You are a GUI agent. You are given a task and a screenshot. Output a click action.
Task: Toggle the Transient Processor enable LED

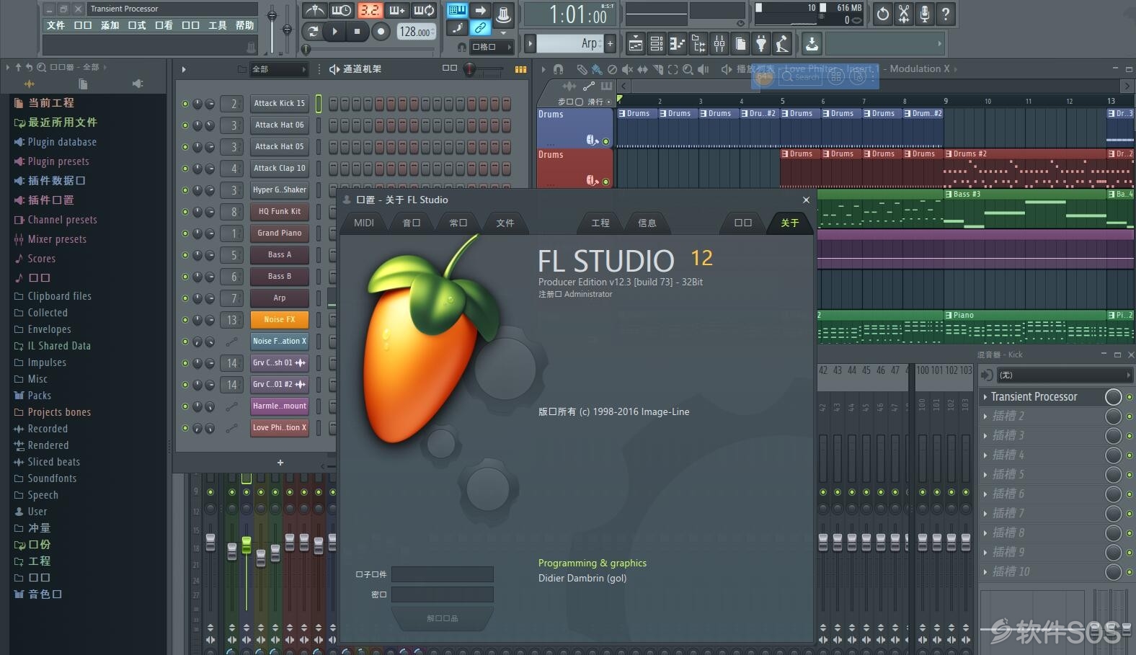[1130, 397]
